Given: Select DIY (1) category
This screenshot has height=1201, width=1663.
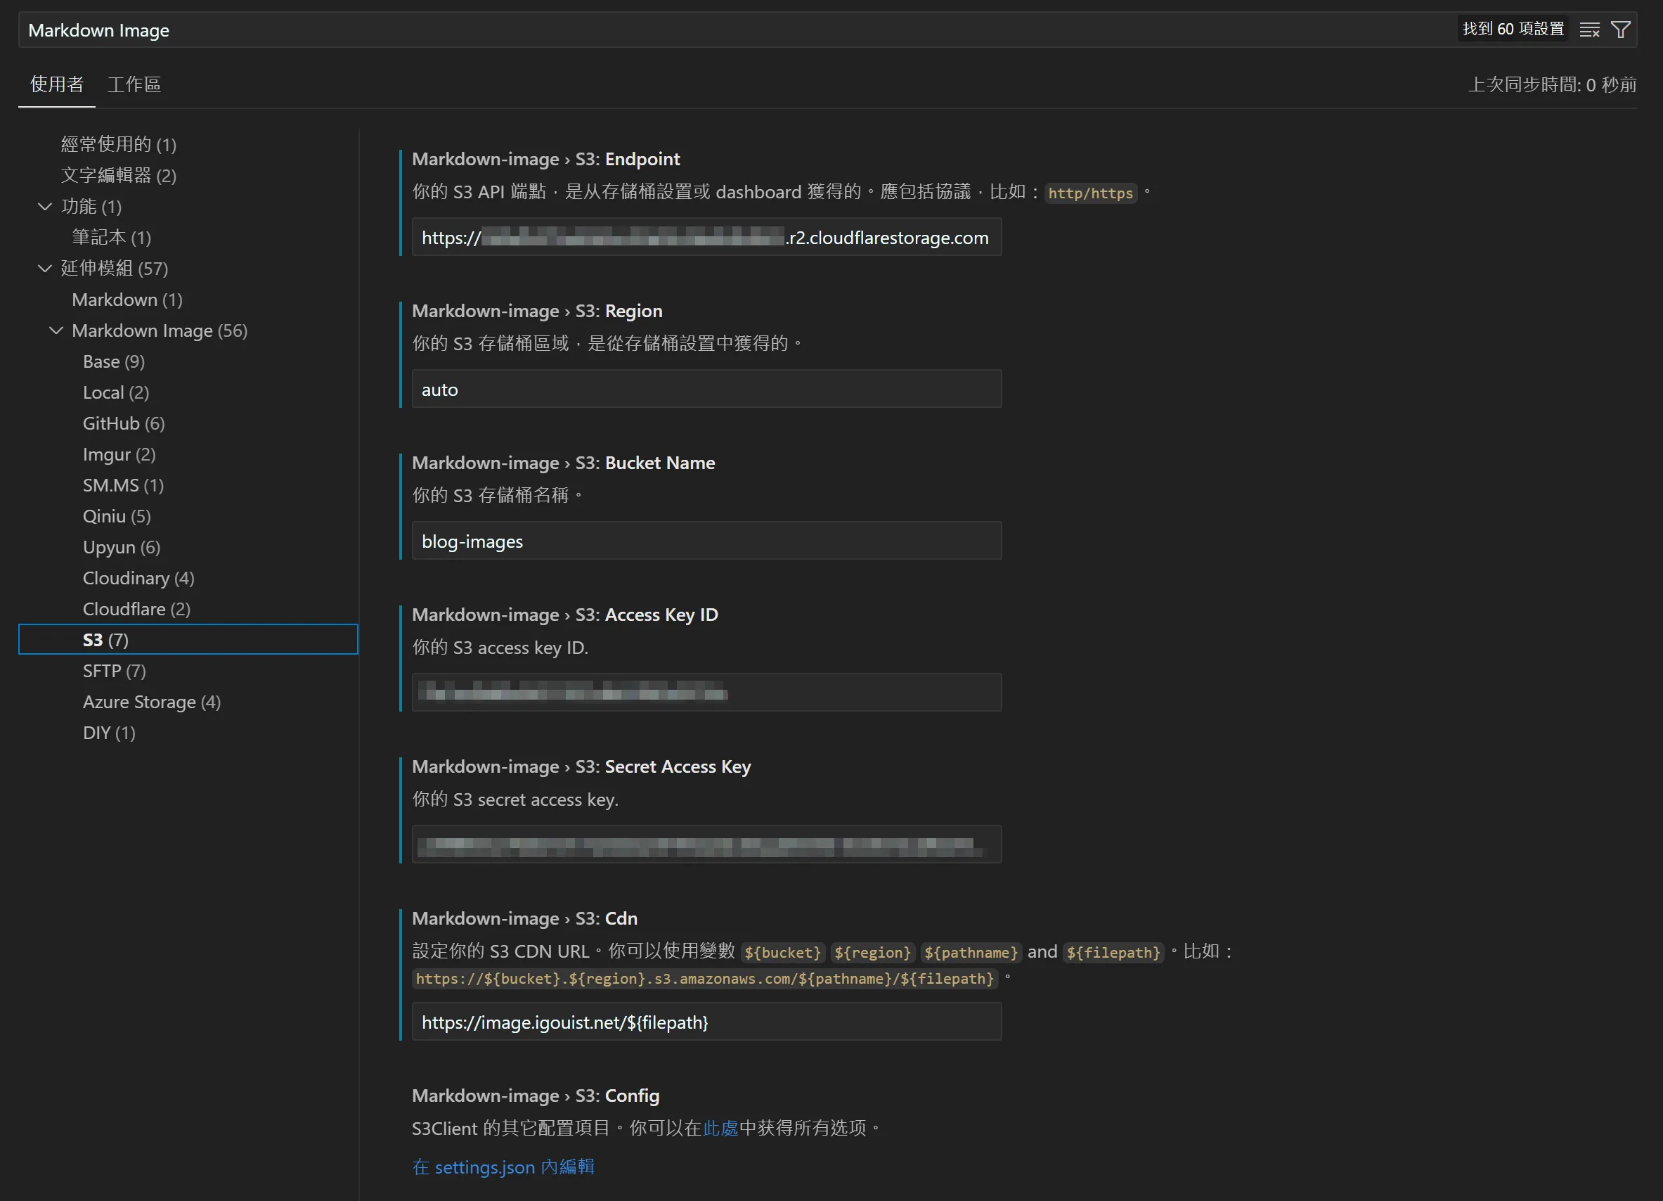Looking at the screenshot, I should [109, 732].
